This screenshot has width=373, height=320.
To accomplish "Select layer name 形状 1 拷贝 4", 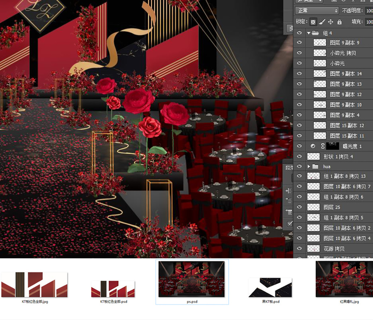I will click(338, 156).
